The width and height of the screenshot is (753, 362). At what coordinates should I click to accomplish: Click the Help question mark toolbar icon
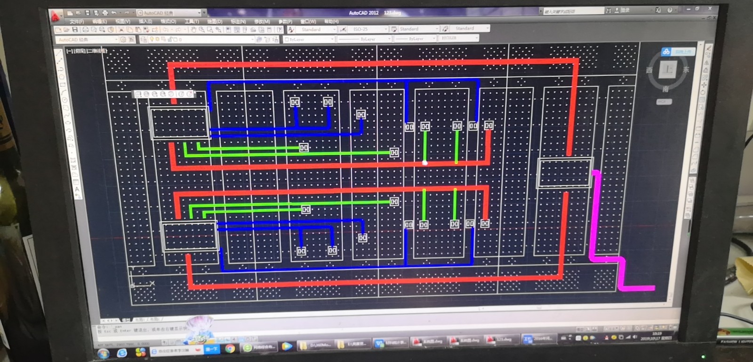coord(280,30)
